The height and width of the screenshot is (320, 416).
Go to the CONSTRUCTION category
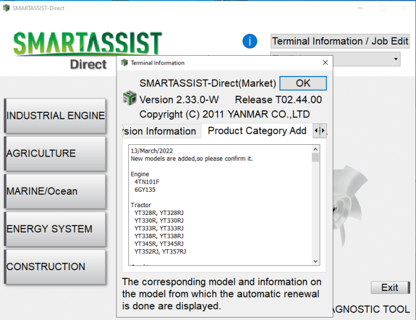pyautogui.click(x=55, y=267)
